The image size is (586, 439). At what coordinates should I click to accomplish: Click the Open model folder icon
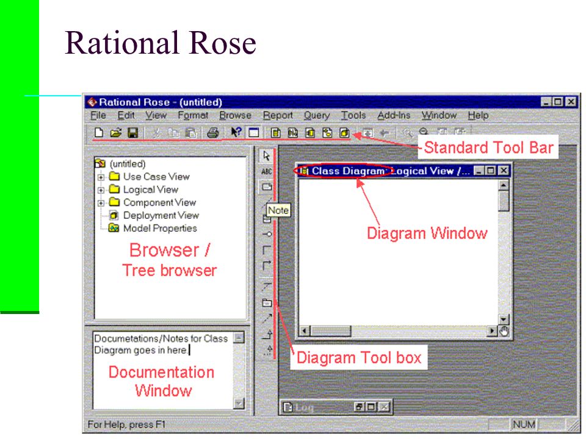point(116,132)
